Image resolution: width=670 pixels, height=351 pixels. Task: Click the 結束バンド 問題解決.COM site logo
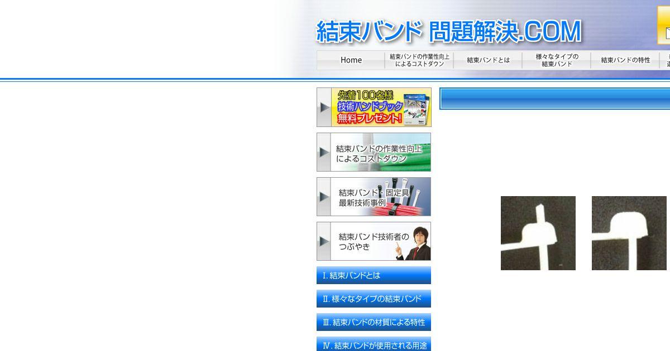click(449, 32)
